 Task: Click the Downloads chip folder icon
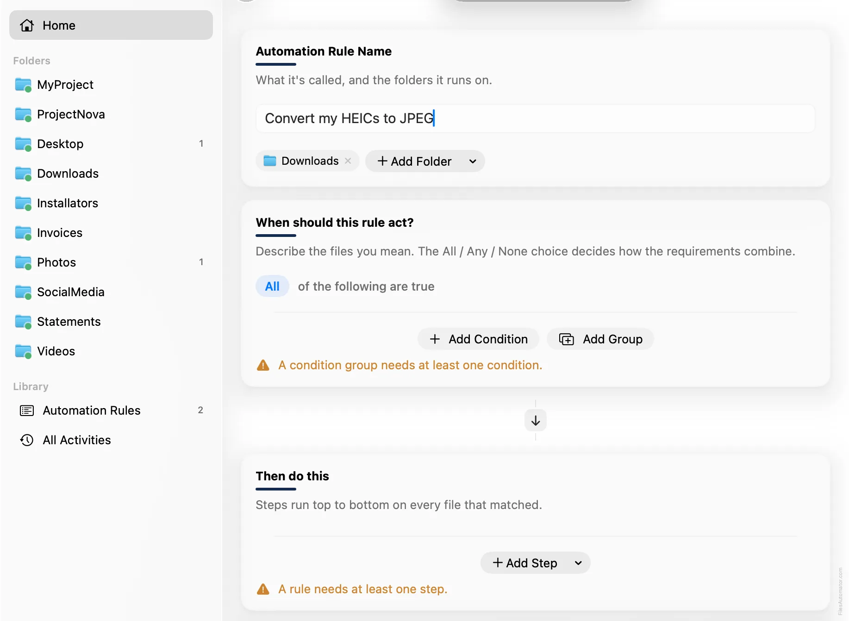pyautogui.click(x=269, y=161)
